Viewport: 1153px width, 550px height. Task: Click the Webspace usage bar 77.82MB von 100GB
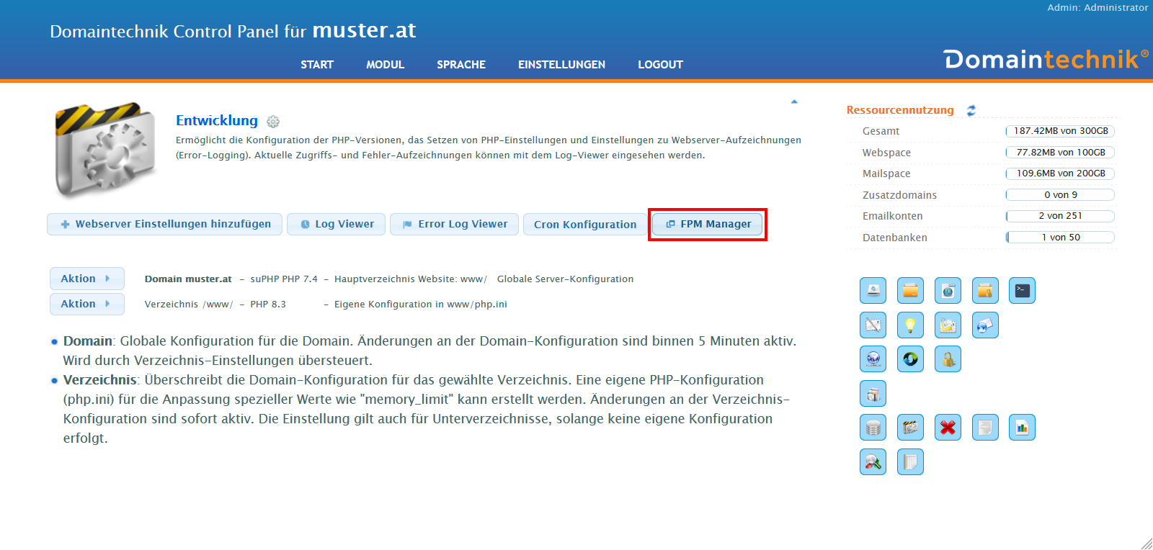tap(1060, 153)
